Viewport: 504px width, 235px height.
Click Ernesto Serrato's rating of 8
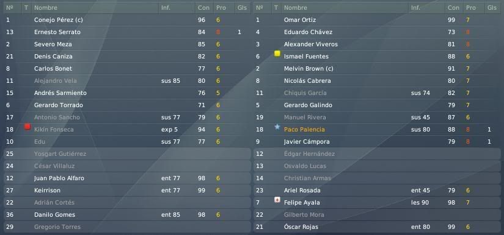coord(218,32)
